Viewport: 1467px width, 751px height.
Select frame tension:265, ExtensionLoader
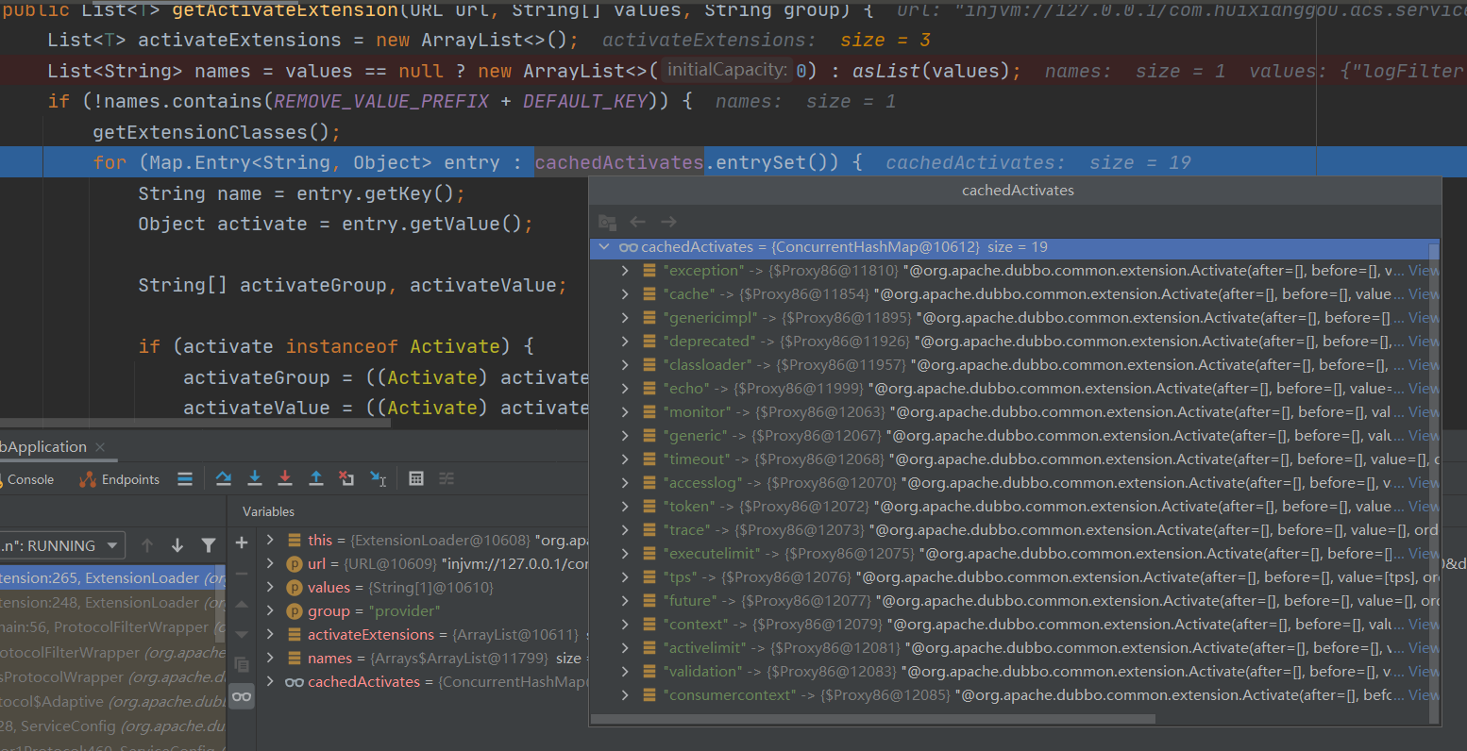point(112,577)
